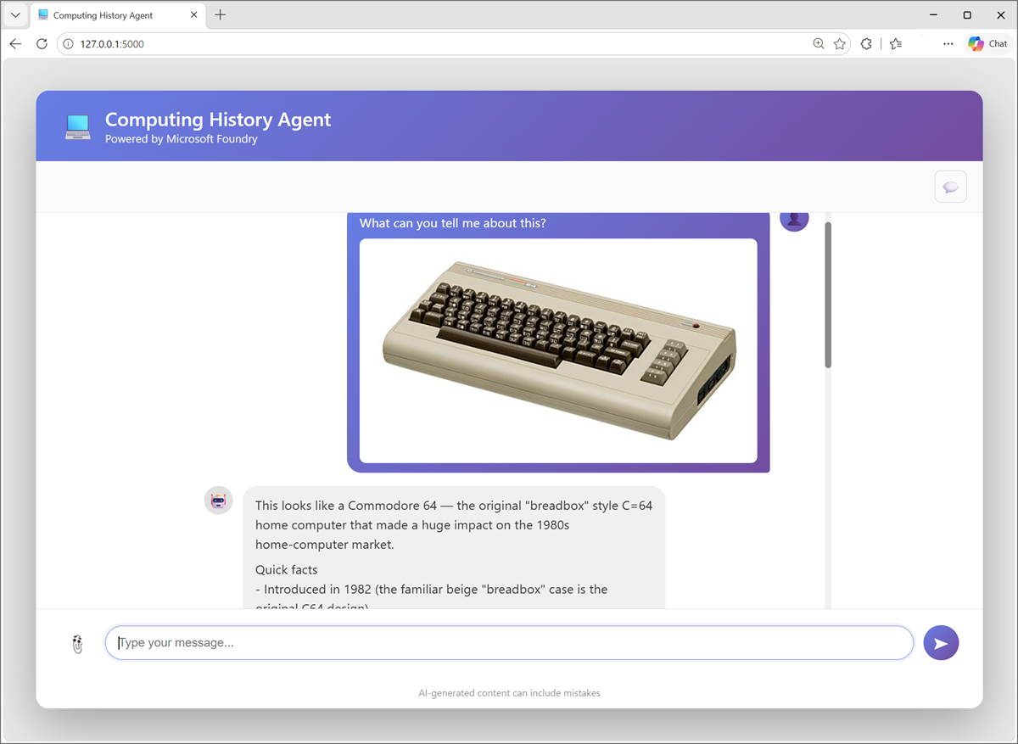
Task: Expand the tab actions dropdown
Action: pos(15,15)
